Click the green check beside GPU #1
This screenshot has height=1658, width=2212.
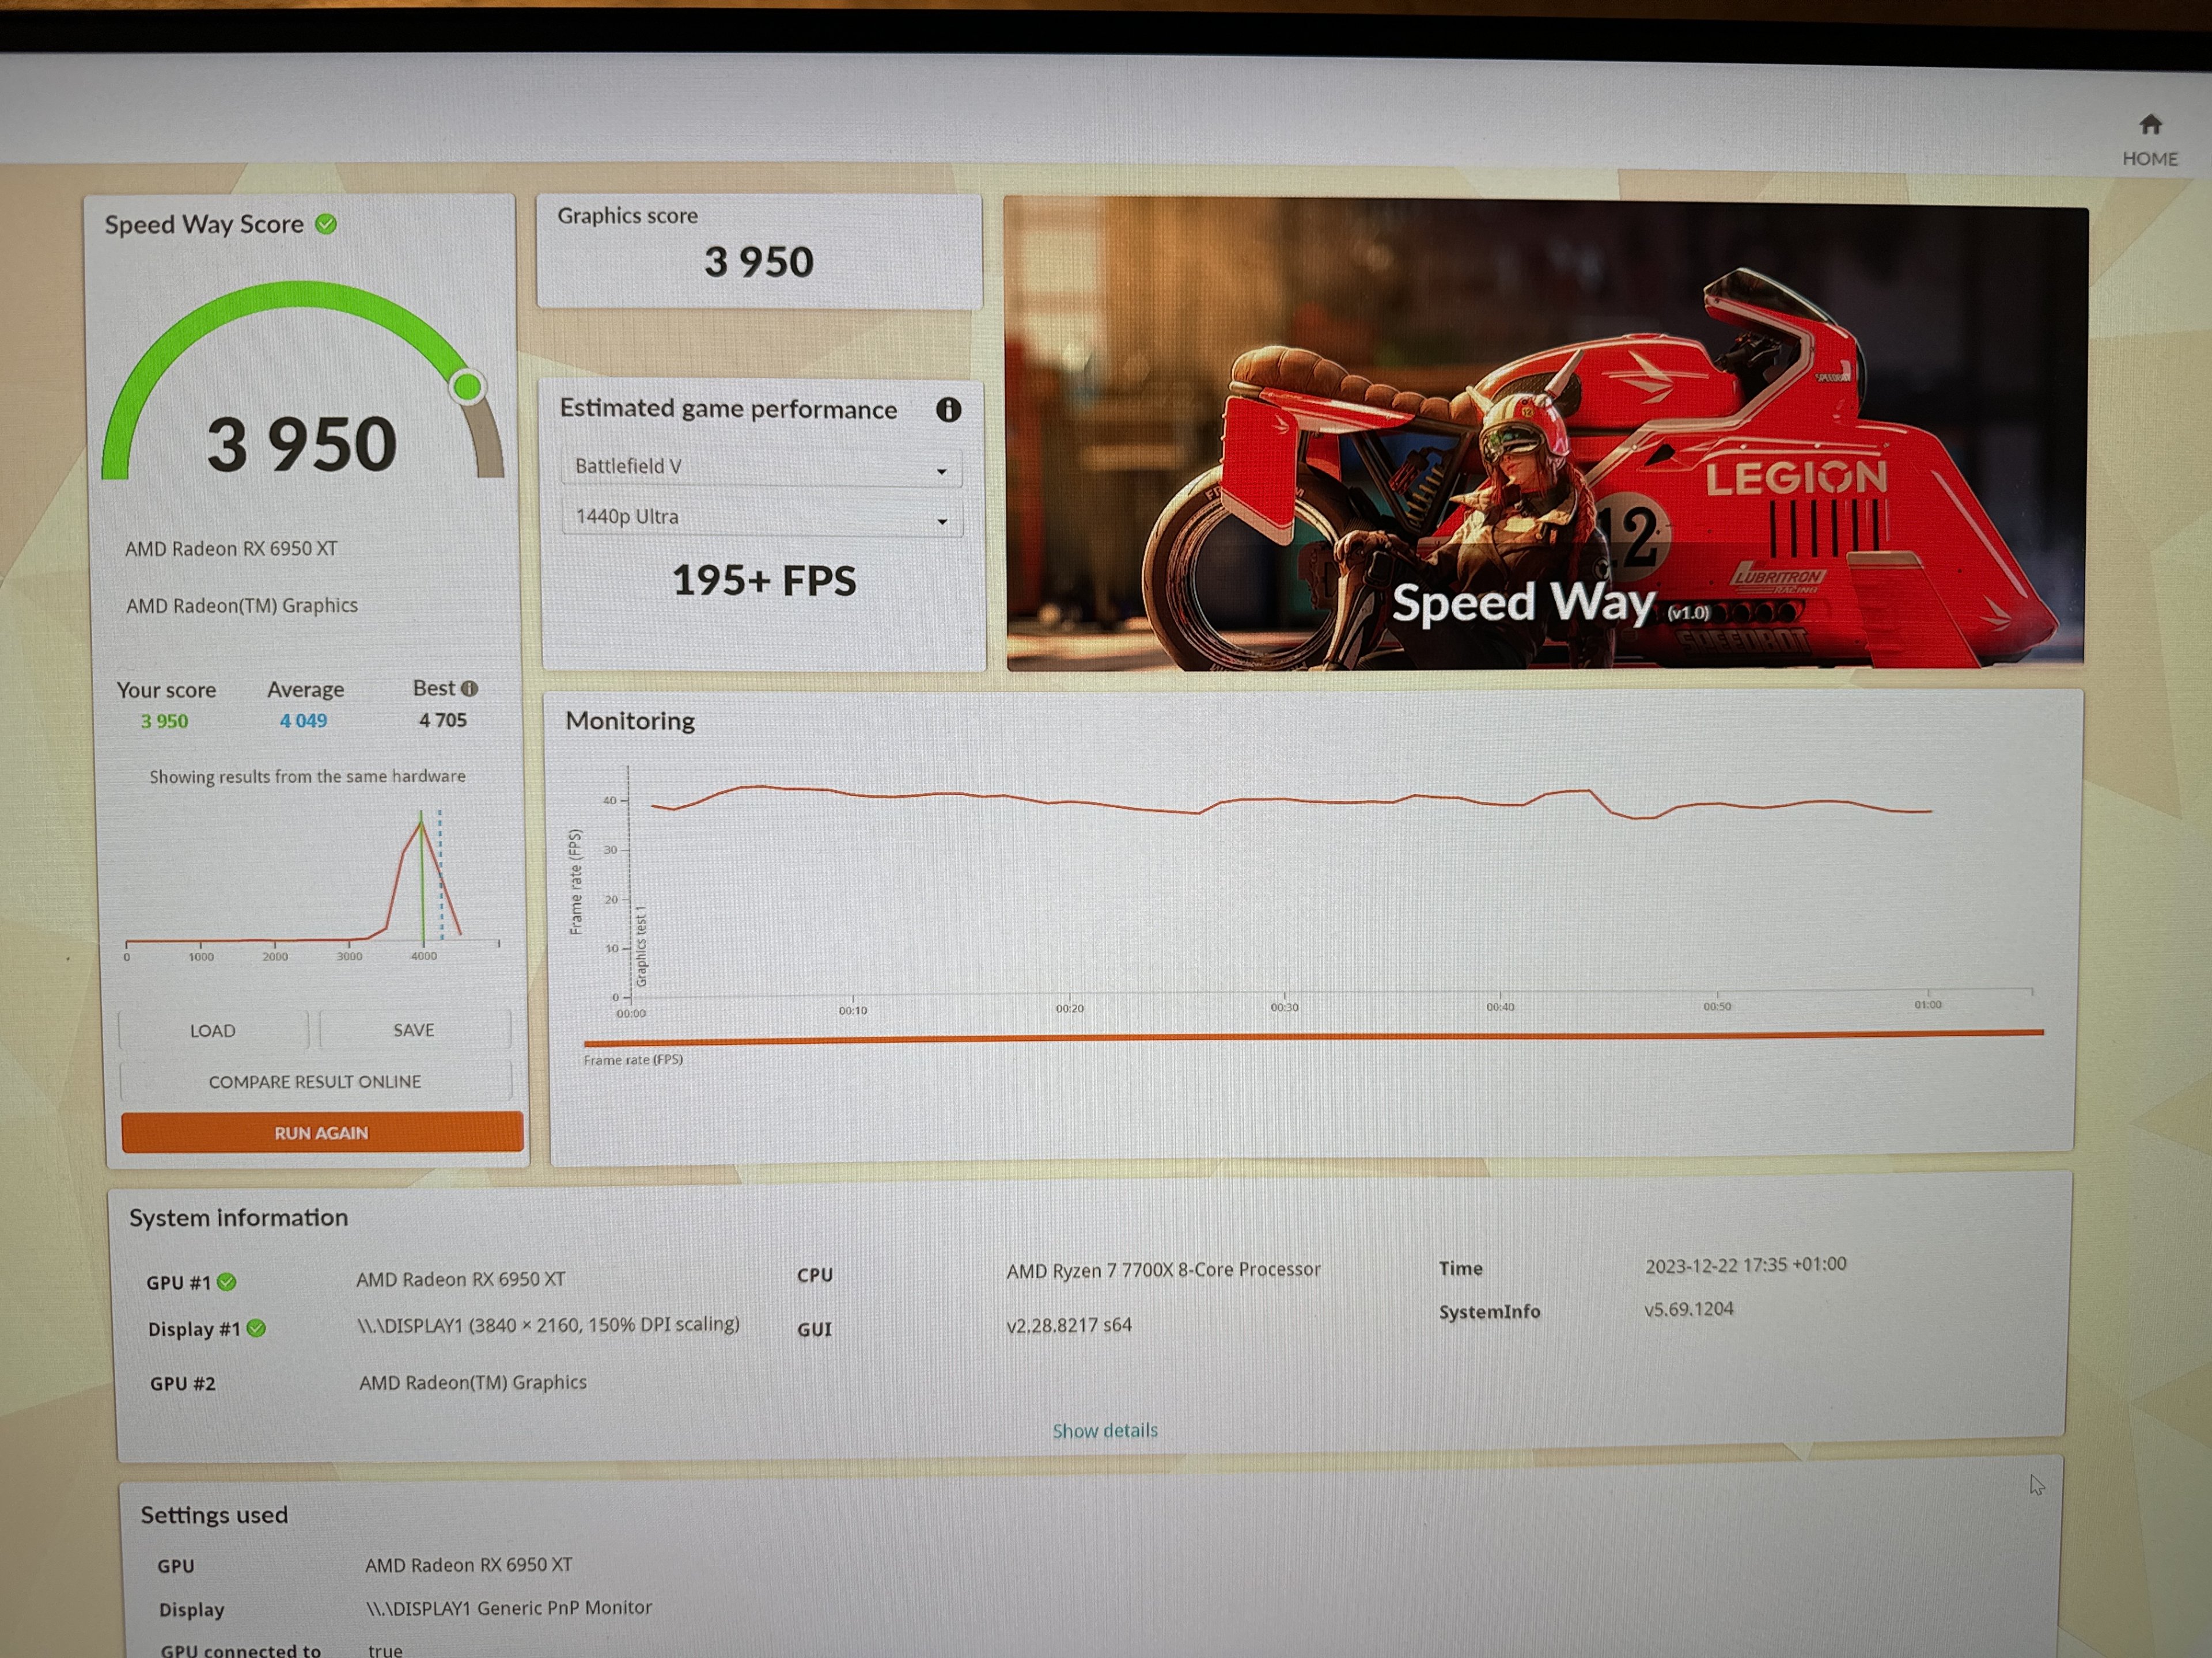[227, 1281]
